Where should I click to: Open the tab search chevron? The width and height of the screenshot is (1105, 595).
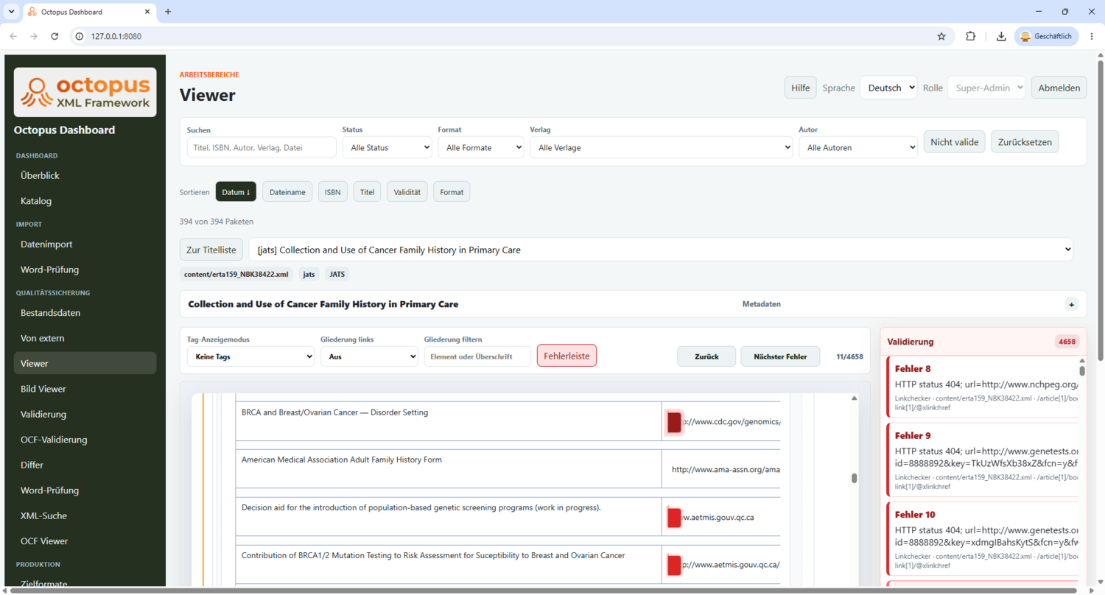(11, 12)
